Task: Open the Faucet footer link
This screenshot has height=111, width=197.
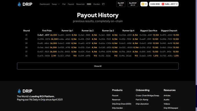Action: [115, 96]
